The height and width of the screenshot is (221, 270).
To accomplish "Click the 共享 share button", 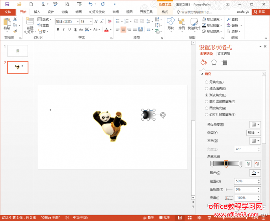I will (x=260, y=12).
